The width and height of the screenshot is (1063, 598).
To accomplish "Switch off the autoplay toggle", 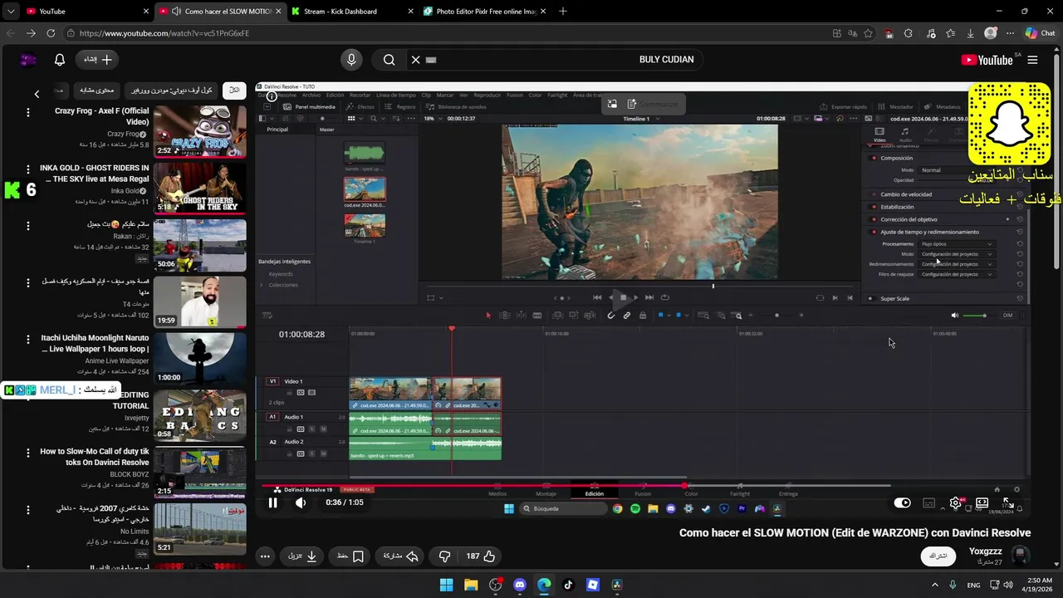I will [902, 502].
